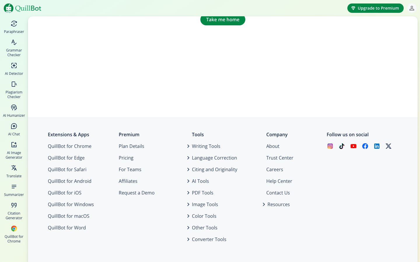Visit QuillBot's Instagram page
The height and width of the screenshot is (262, 420).
tap(330, 146)
